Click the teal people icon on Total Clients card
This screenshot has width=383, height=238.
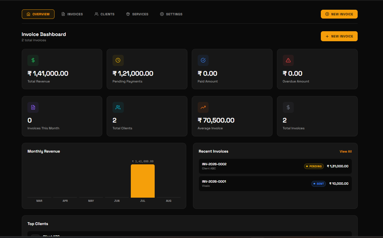coord(118,107)
